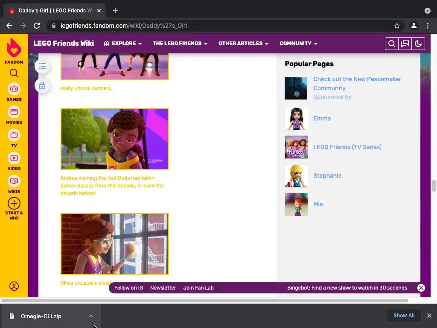Close the downloads bar
This screenshot has height=328, width=437.
point(429,316)
